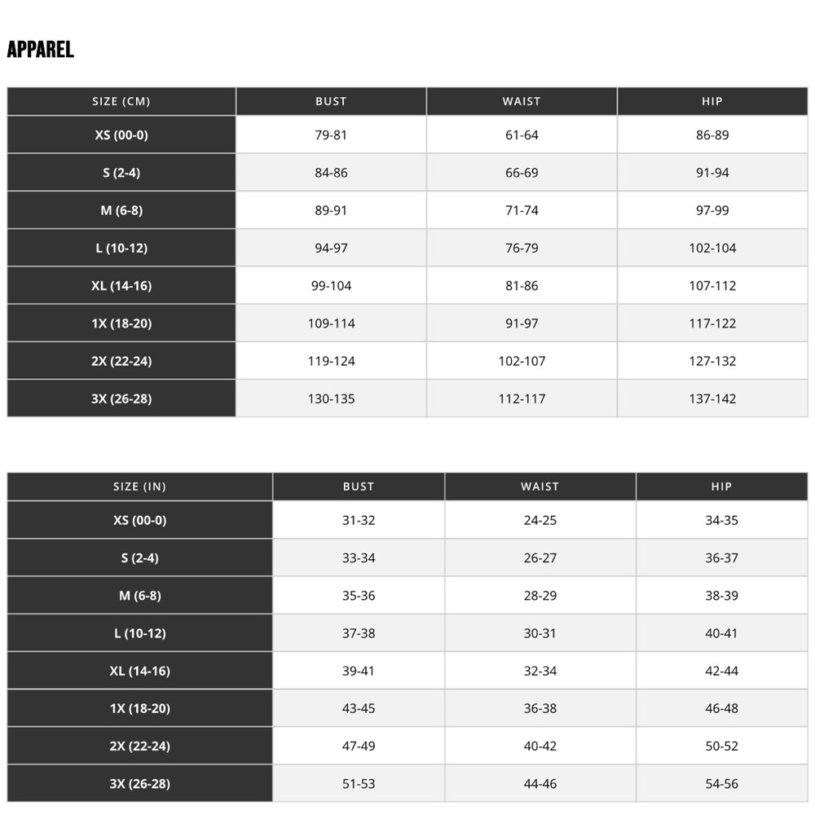The image size is (815, 815).
Task: Select the HIP header in inches table
Action: [x=721, y=487]
